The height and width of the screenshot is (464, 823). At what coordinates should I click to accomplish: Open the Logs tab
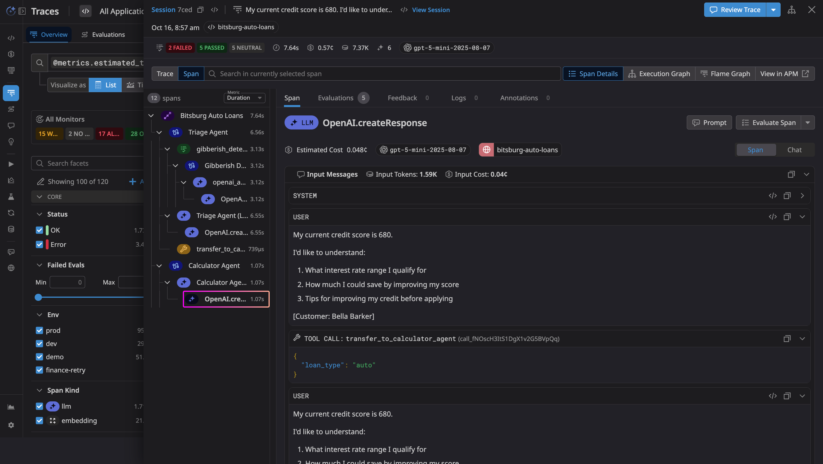[465, 98]
